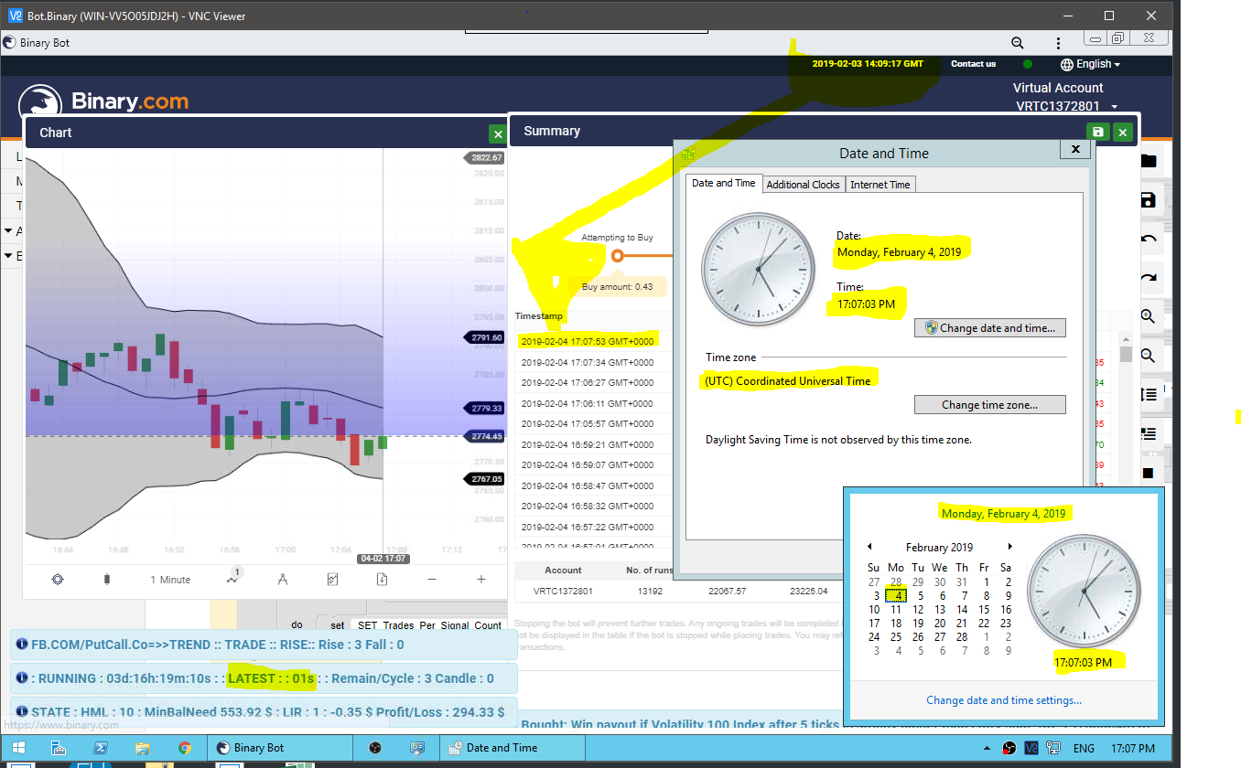Screen dimensions: 1241x768
Task: Switch to Date and Time taskbar window
Action: [513, 748]
